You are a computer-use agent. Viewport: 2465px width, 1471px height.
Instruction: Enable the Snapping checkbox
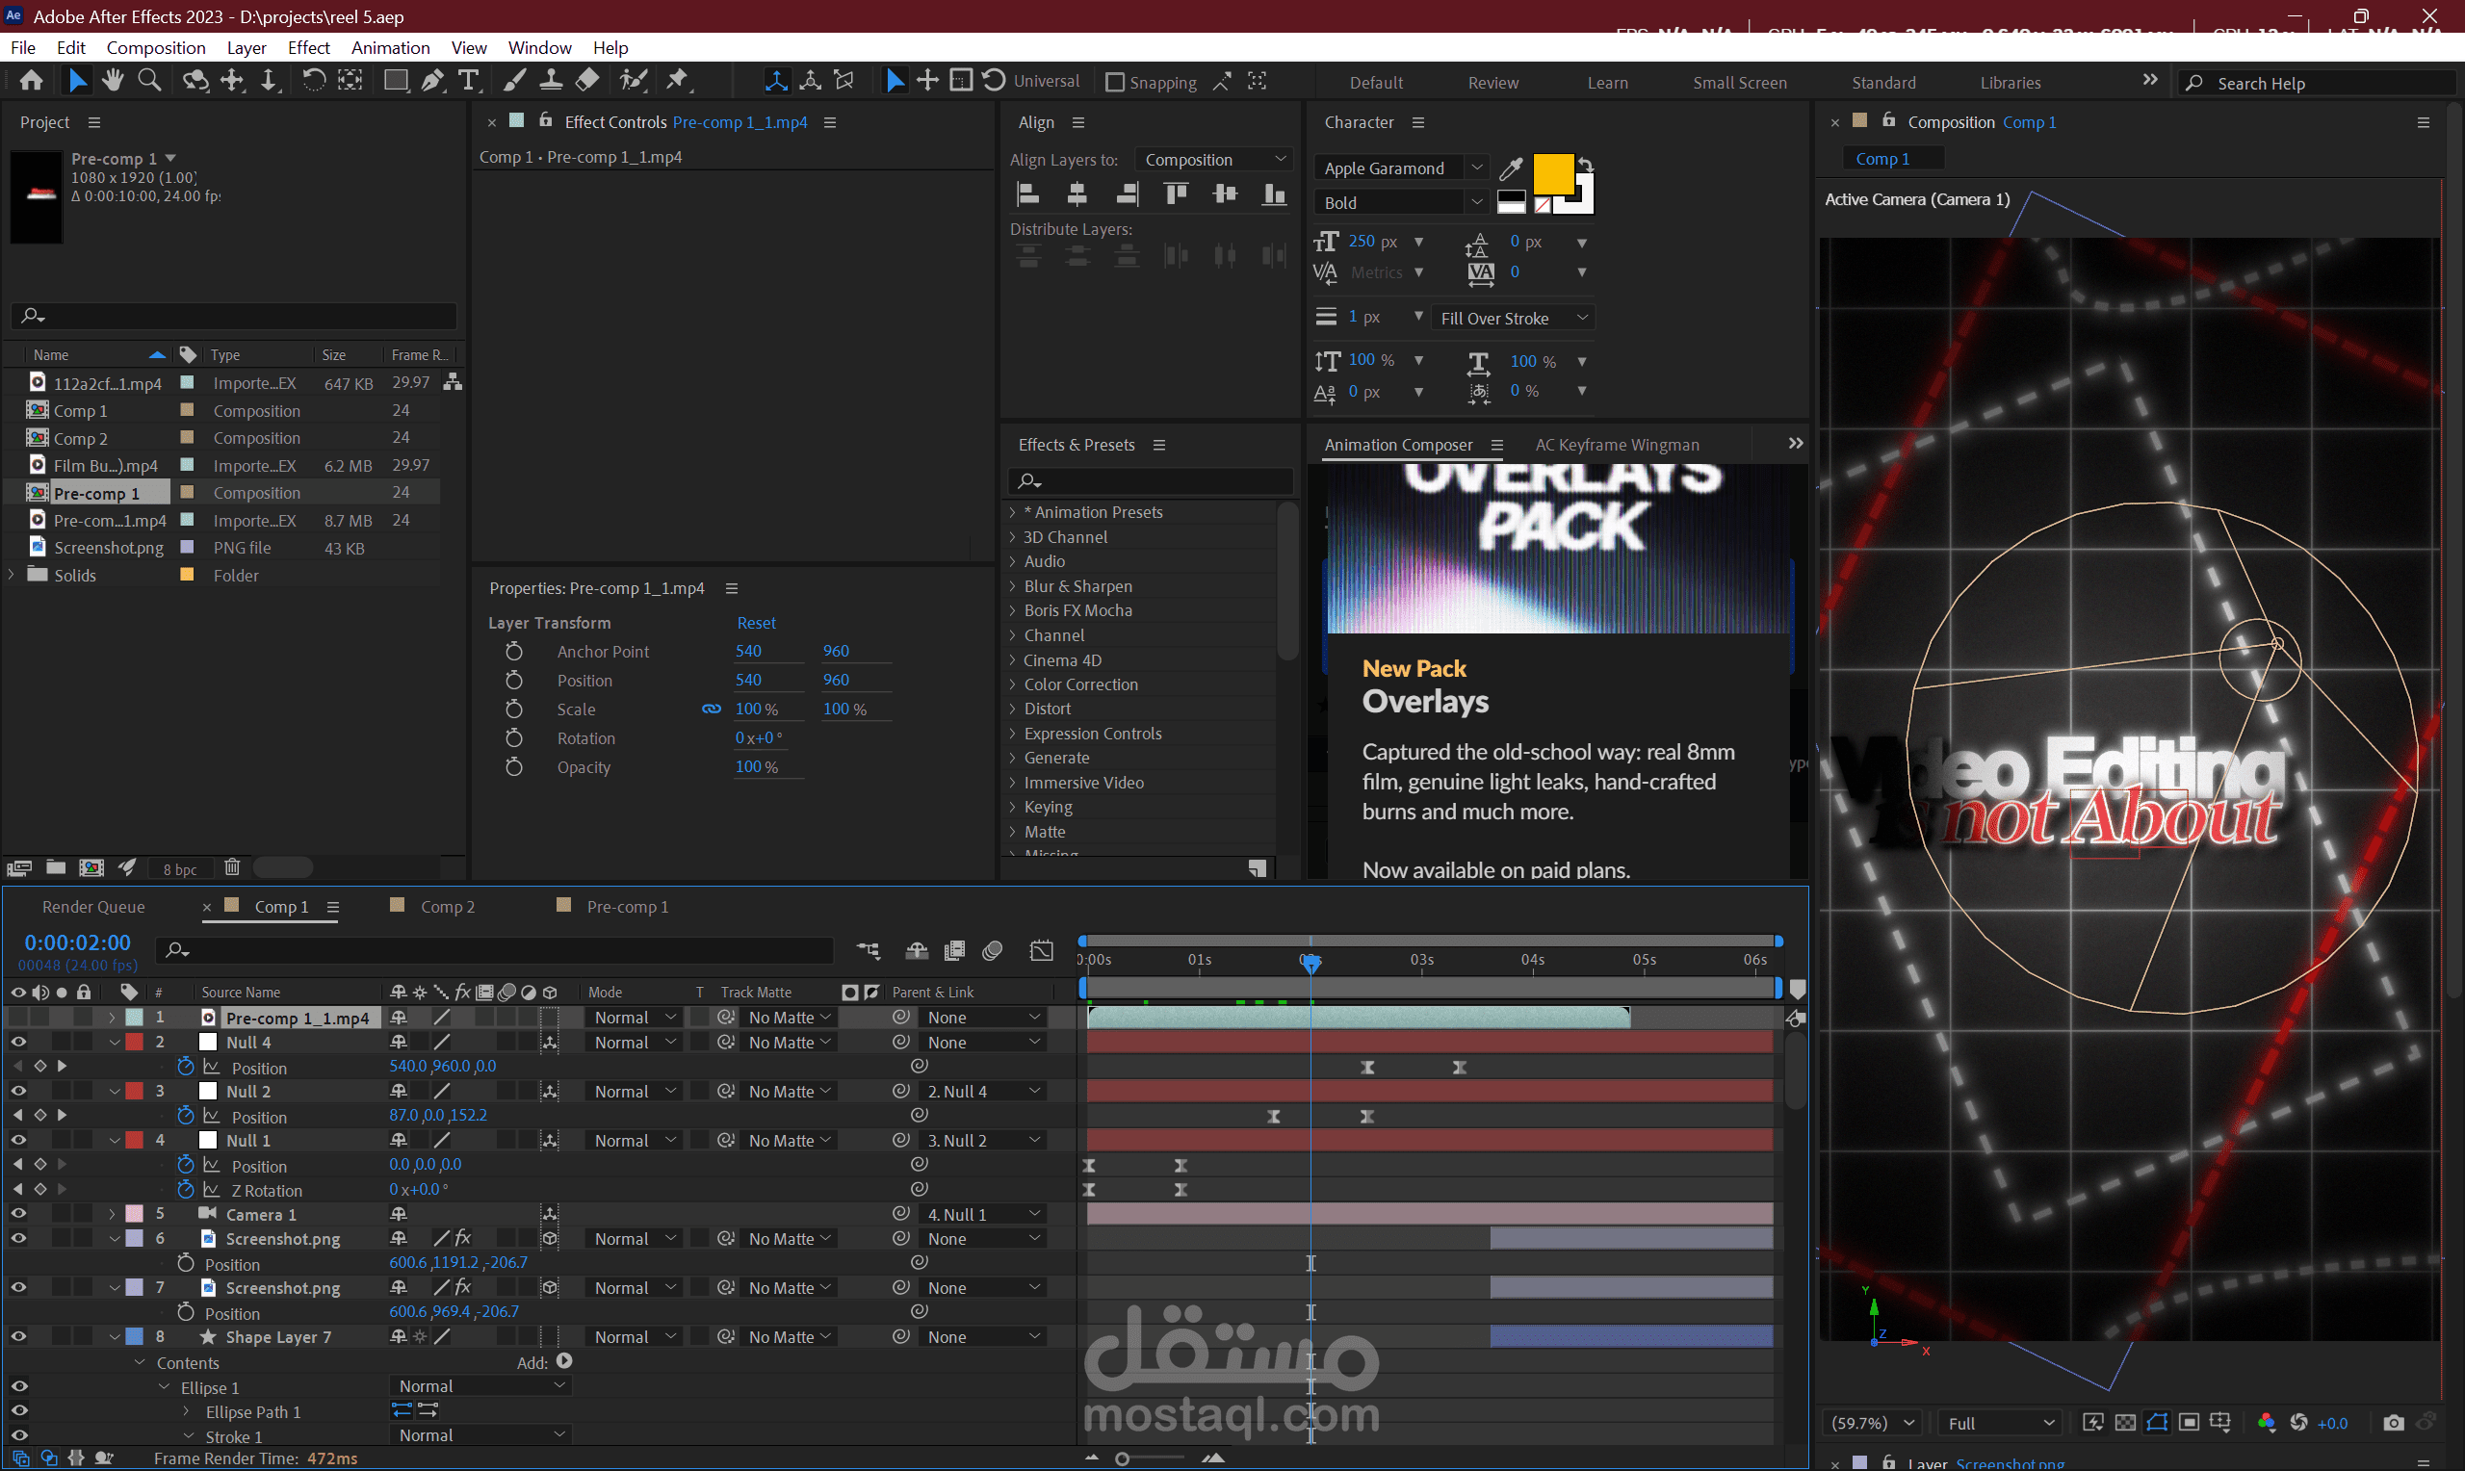[1115, 82]
